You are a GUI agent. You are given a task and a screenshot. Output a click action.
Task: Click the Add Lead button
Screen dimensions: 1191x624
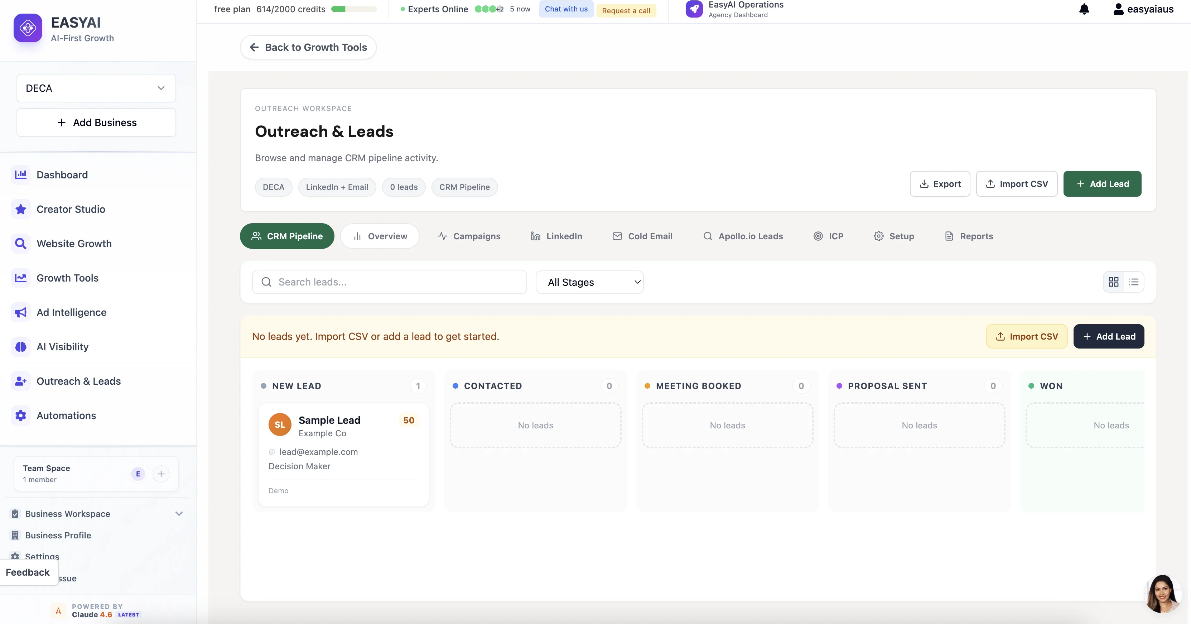point(1102,184)
